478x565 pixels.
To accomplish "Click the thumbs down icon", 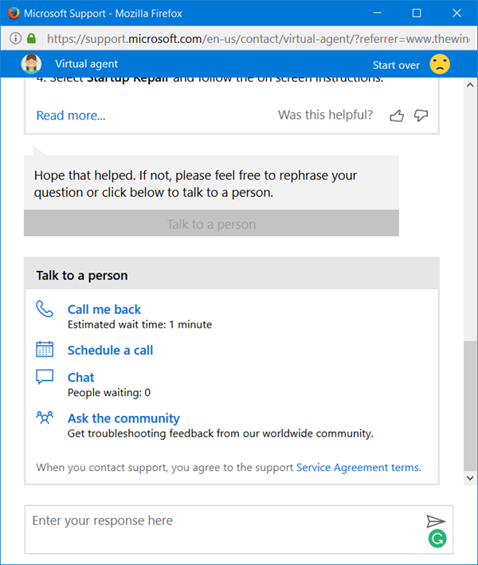I will click(421, 116).
